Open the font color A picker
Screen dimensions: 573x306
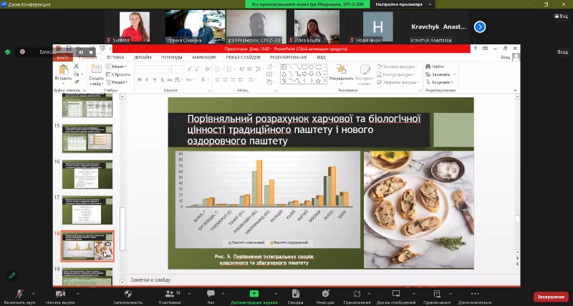click(x=203, y=79)
